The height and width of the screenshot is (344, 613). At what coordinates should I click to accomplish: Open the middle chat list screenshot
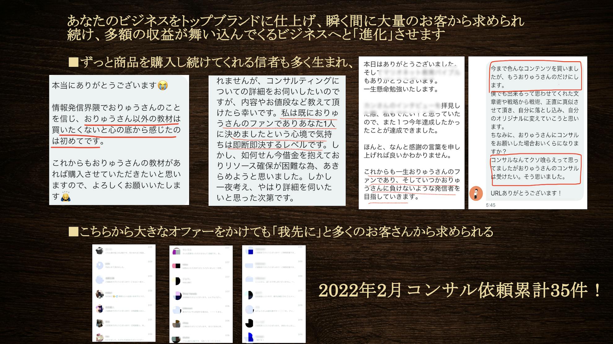tap(201, 294)
